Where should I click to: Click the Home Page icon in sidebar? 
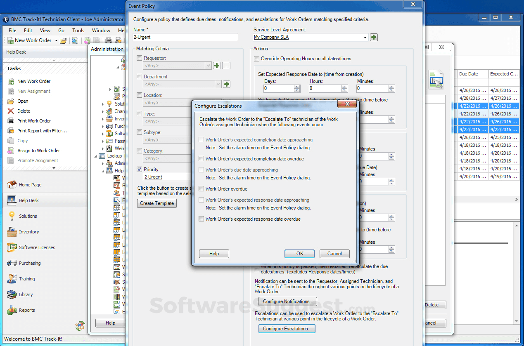pyautogui.click(x=12, y=185)
